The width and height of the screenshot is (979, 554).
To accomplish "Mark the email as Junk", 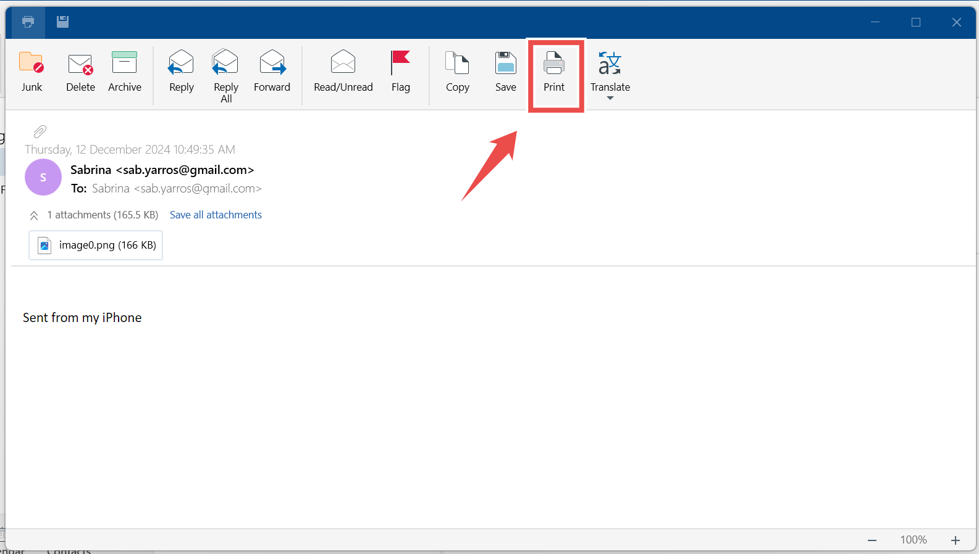I will point(32,72).
